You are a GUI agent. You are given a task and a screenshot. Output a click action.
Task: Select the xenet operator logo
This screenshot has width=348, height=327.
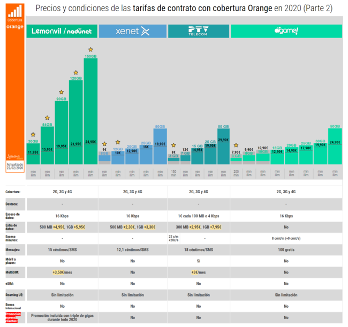(x=133, y=32)
